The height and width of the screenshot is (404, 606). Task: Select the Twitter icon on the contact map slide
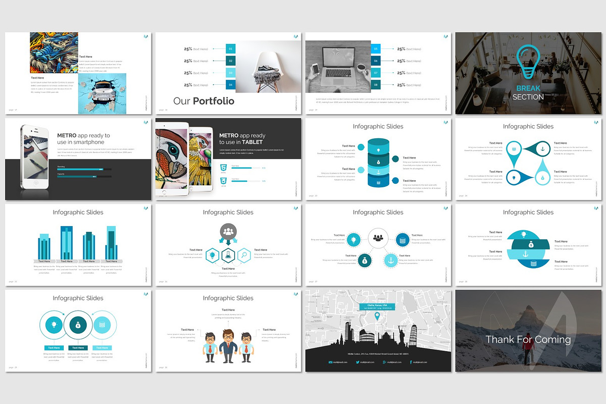[x=358, y=362]
